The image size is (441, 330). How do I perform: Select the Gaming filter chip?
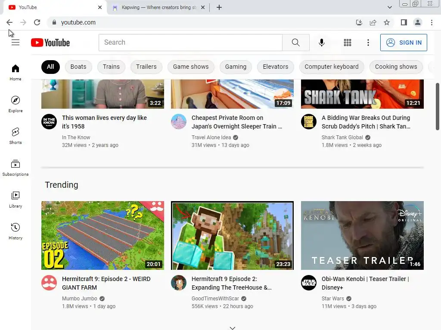(x=236, y=67)
